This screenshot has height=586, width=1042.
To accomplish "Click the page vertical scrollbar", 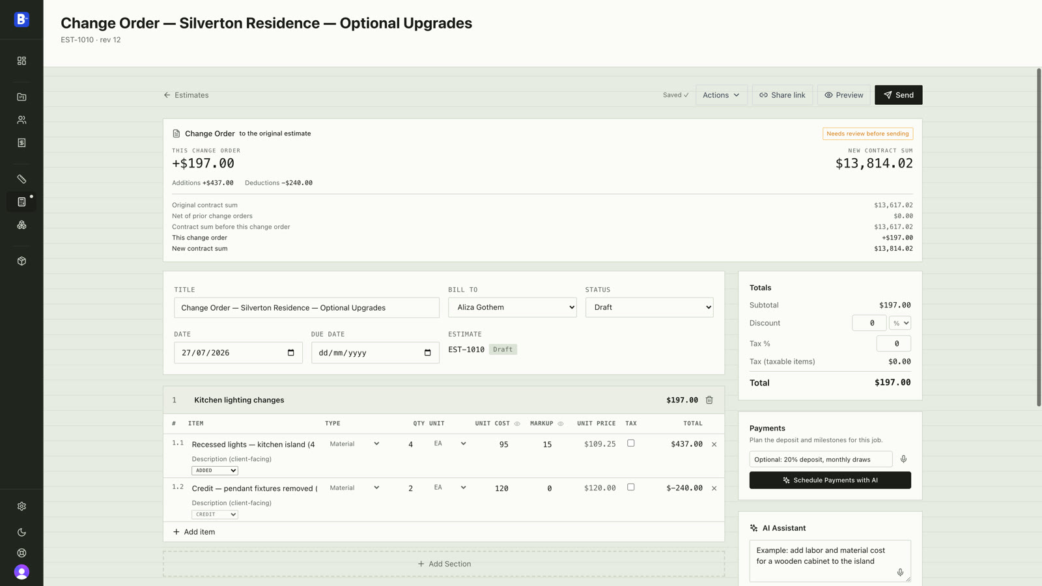I will (x=1039, y=236).
